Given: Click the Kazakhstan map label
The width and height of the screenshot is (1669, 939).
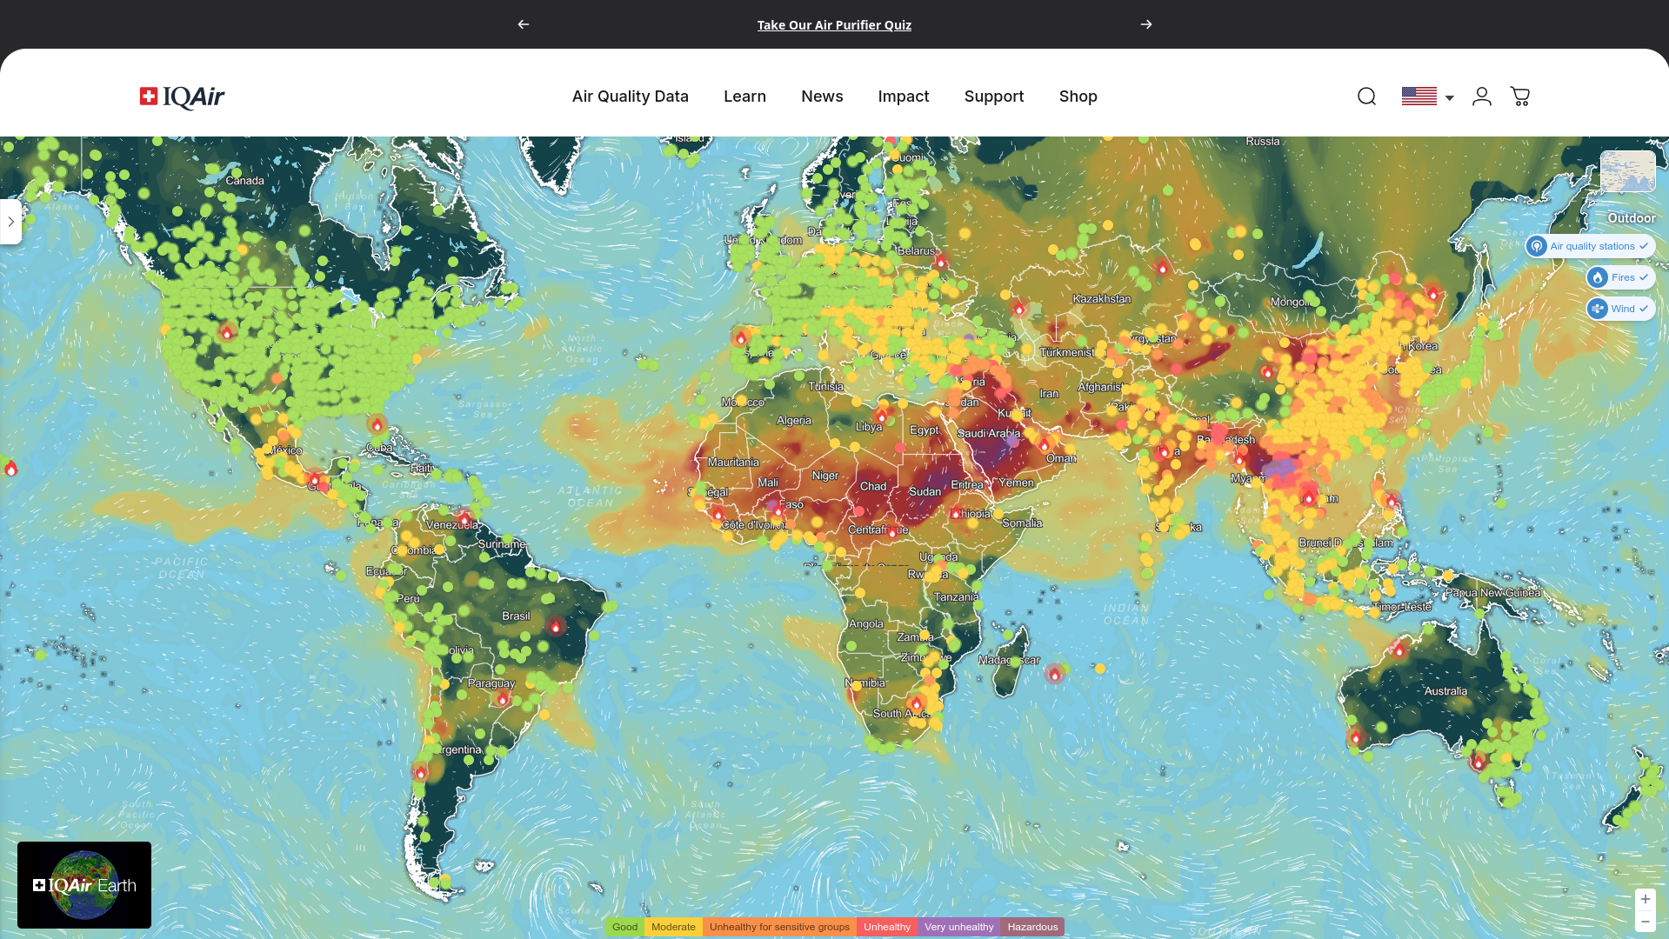Looking at the screenshot, I should pyautogui.click(x=1102, y=299).
